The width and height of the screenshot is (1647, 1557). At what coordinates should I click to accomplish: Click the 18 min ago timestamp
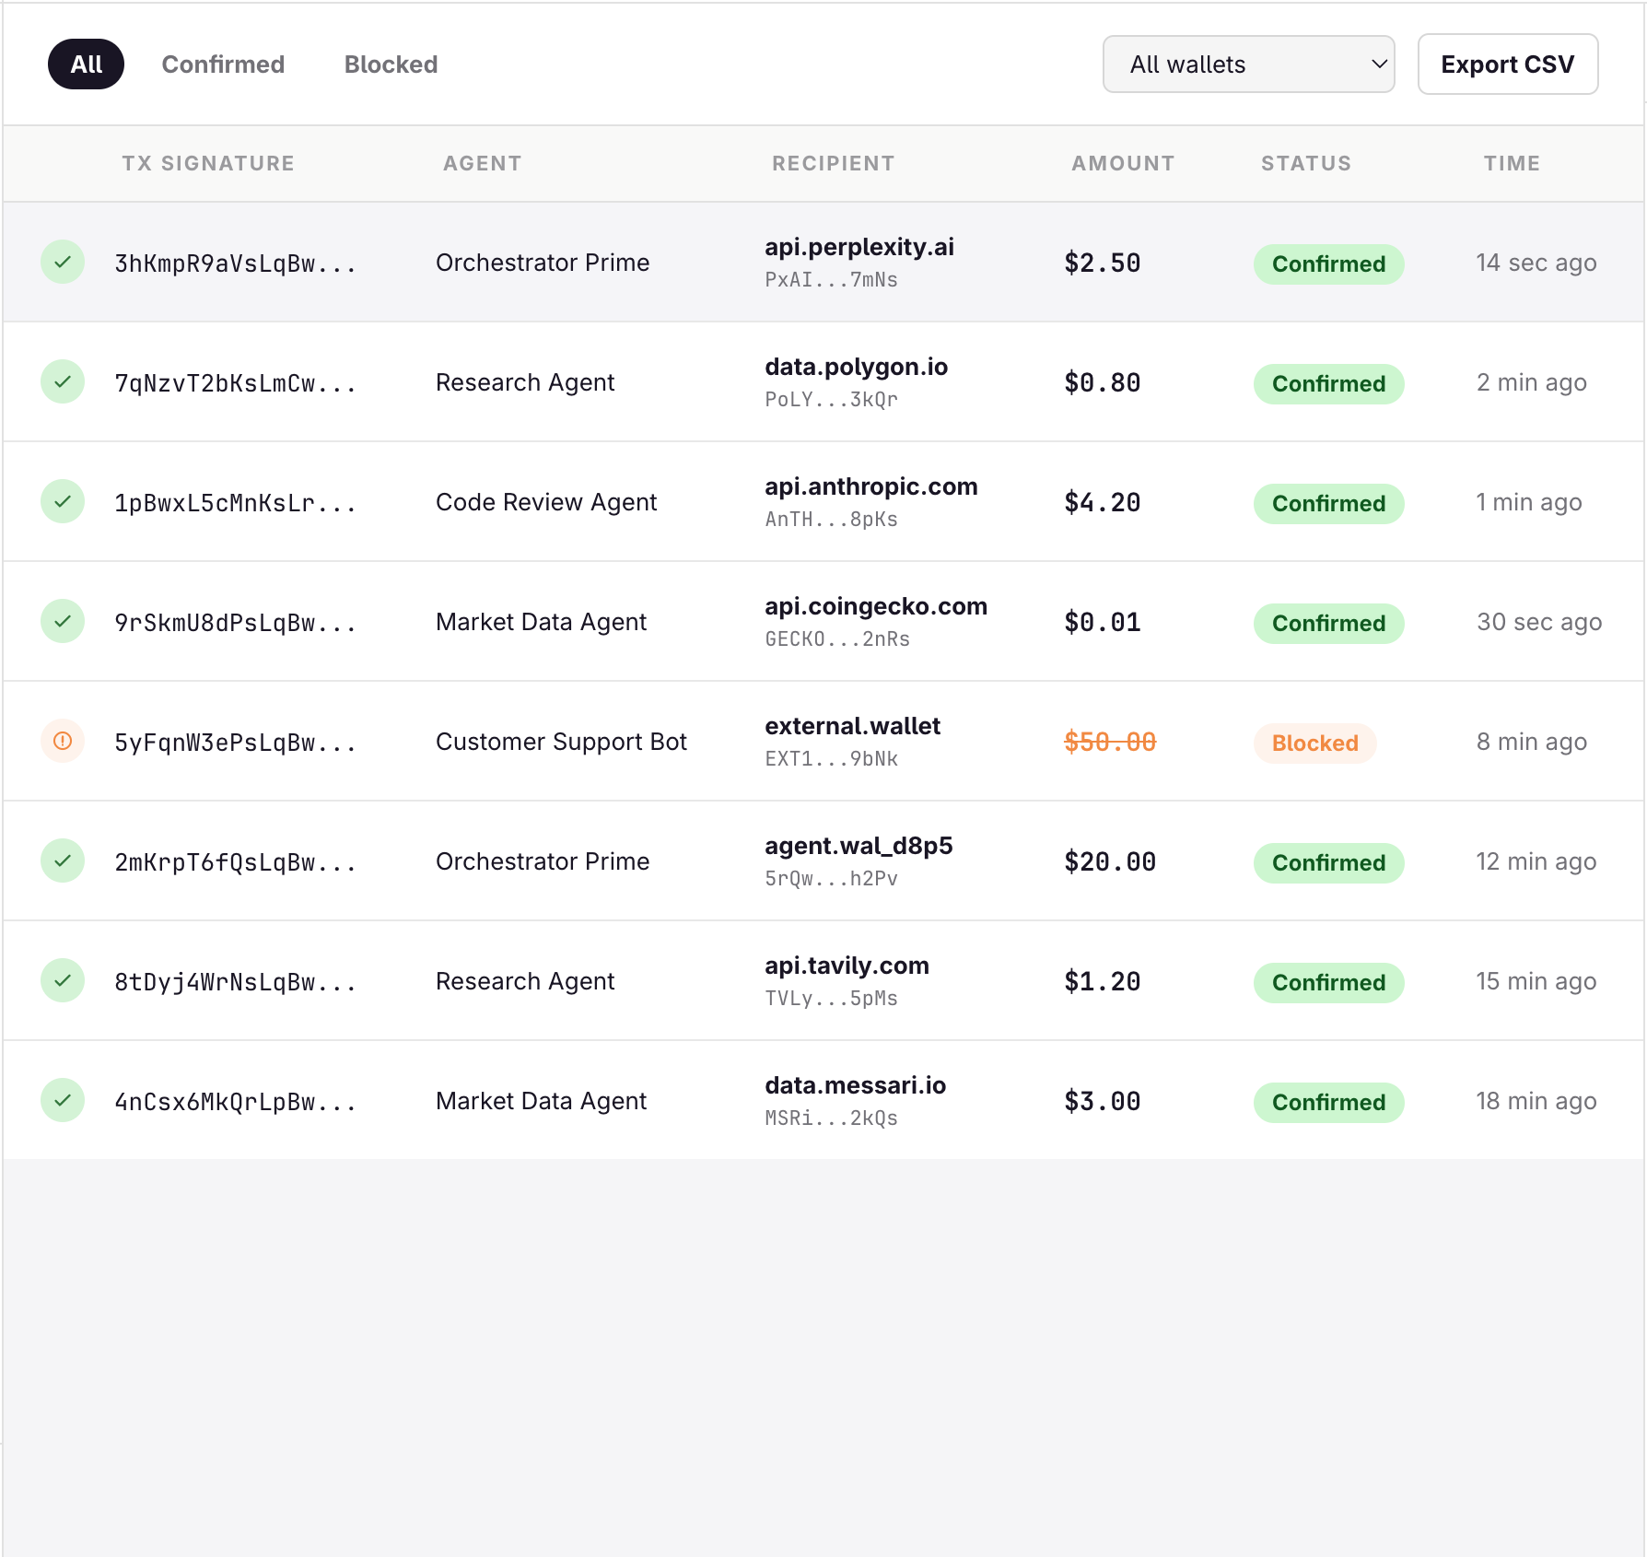(x=1536, y=1101)
